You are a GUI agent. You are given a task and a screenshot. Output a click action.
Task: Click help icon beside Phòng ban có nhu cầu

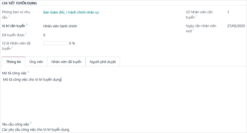tap(9, 17)
